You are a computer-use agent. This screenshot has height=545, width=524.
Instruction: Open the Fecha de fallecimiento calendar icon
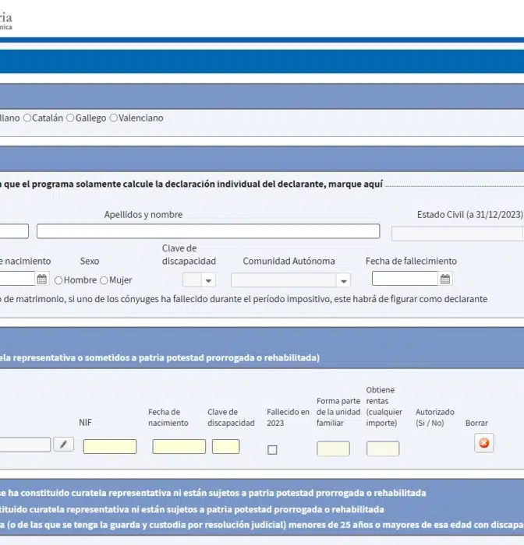pos(445,279)
